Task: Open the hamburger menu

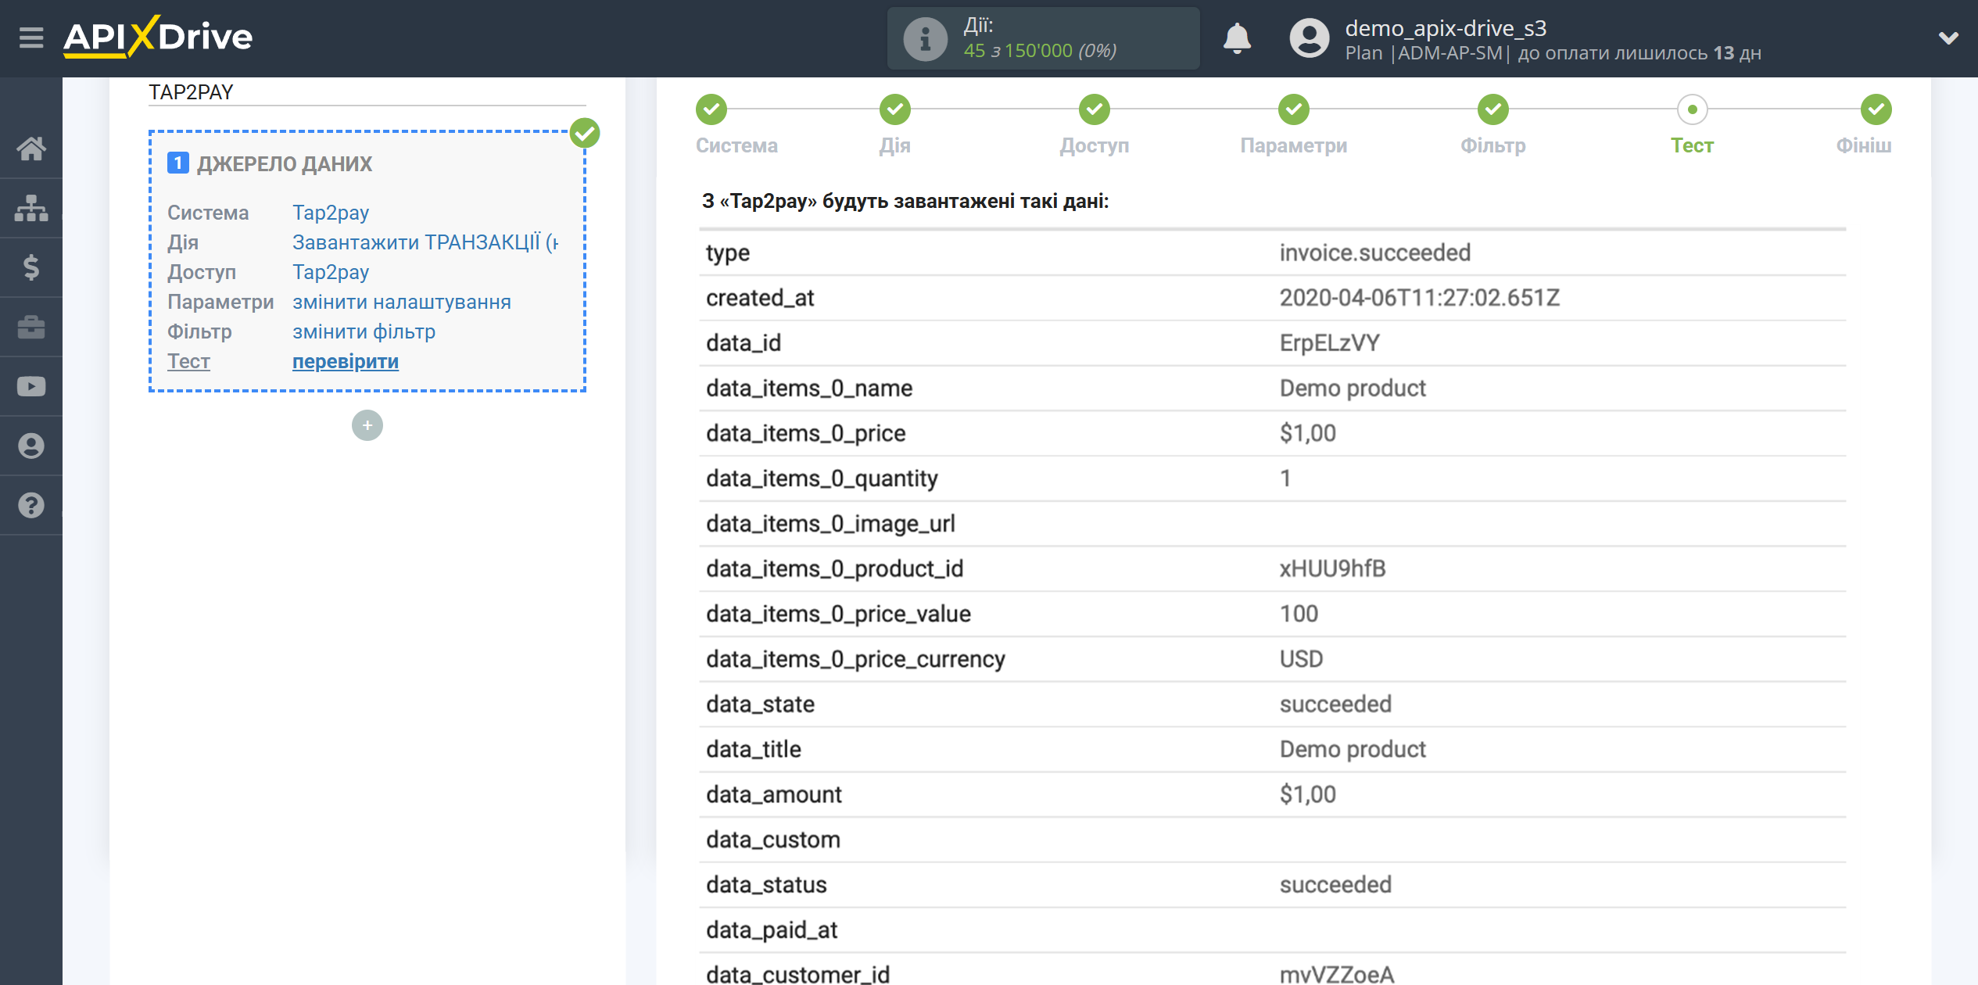Action: [x=31, y=38]
